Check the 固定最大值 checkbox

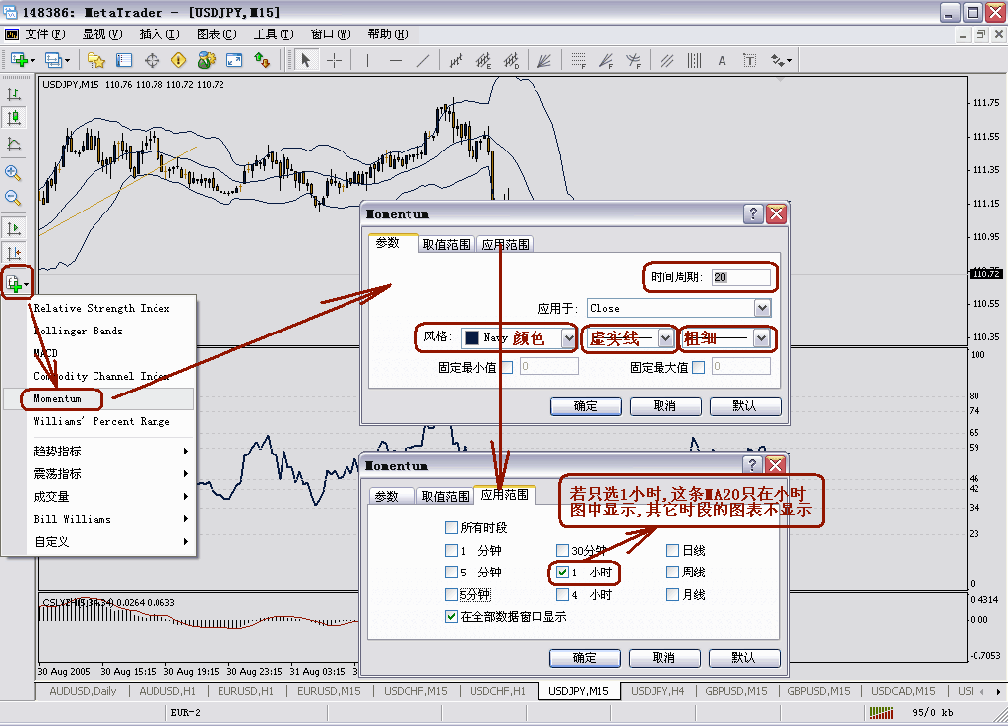pos(699,368)
